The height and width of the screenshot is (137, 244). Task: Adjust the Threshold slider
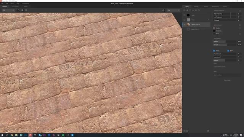tap(225, 20)
